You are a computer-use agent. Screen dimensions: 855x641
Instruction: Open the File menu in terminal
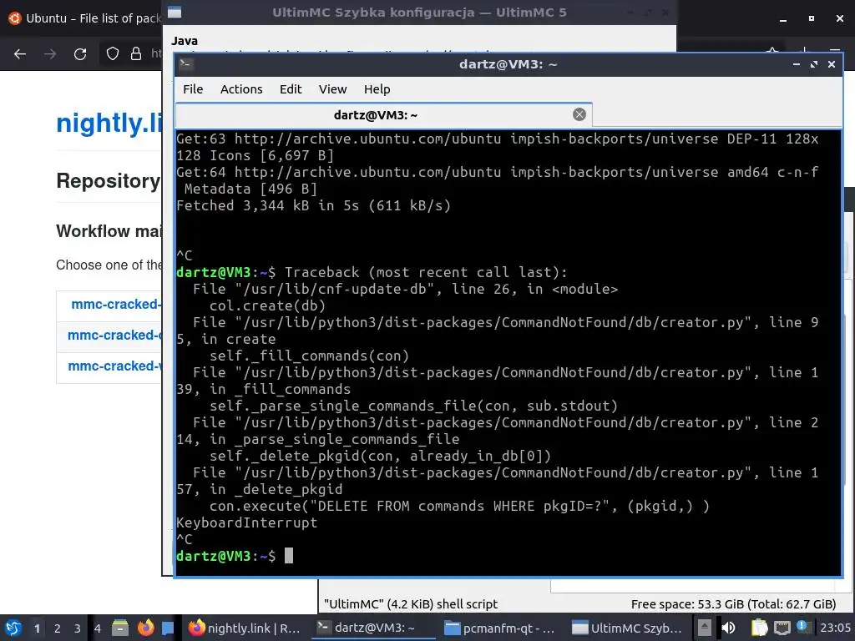pos(193,88)
